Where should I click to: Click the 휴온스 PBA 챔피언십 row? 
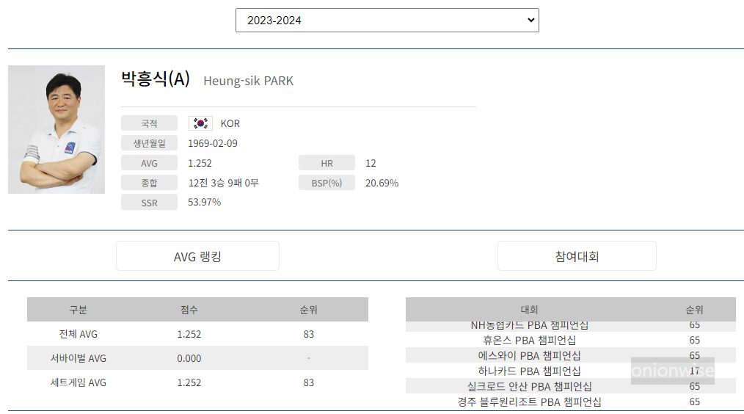pyautogui.click(x=570, y=340)
